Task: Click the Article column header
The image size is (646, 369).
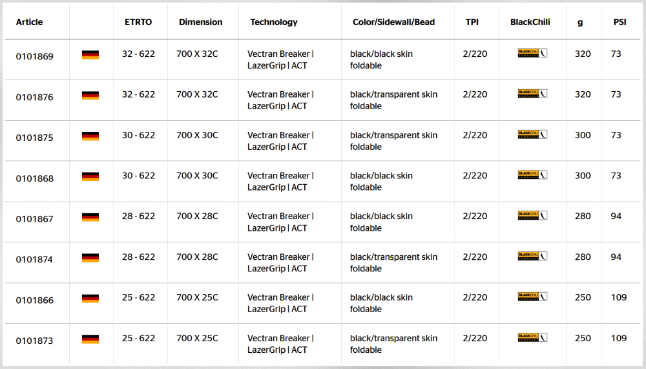Action: point(29,22)
